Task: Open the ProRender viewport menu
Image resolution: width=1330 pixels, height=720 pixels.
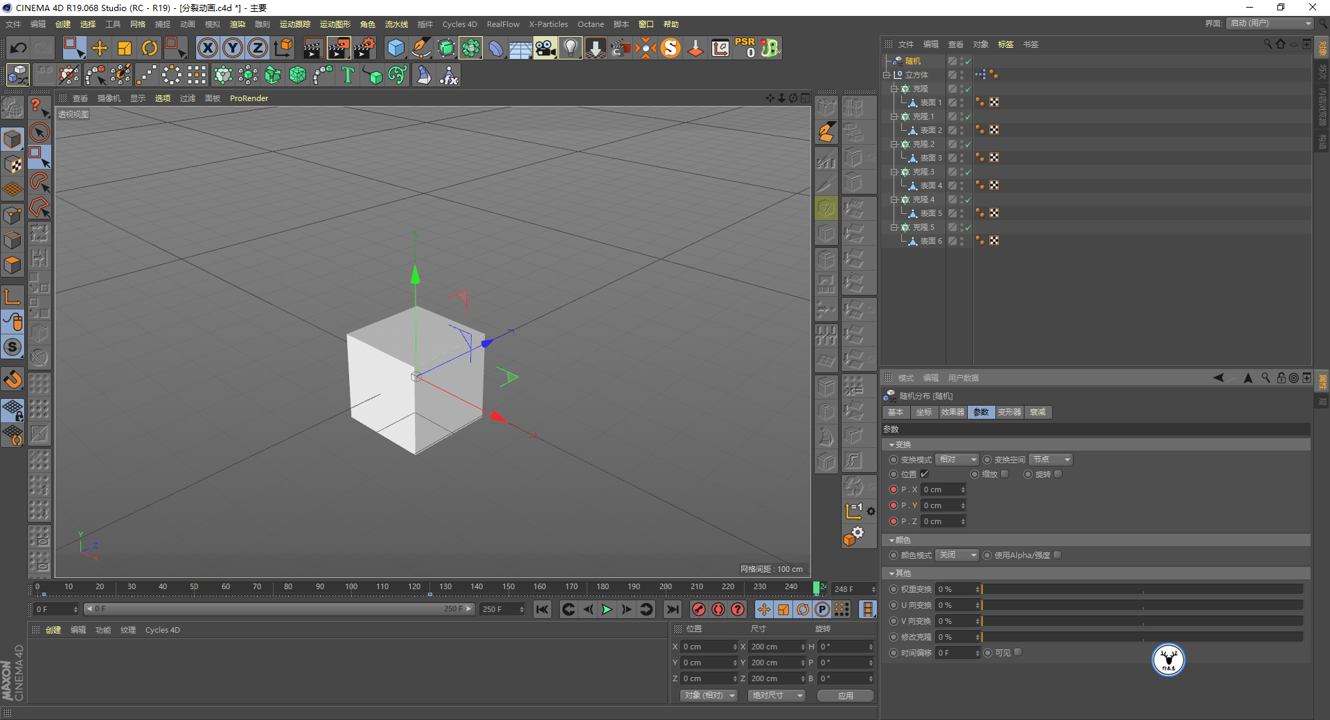Action: [x=249, y=98]
